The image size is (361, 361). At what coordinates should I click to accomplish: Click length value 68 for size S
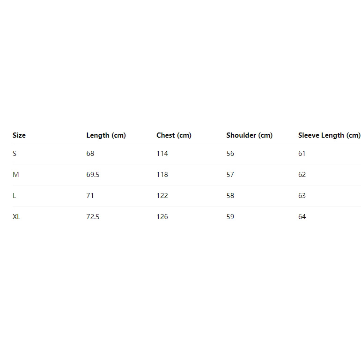tap(90, 154)
